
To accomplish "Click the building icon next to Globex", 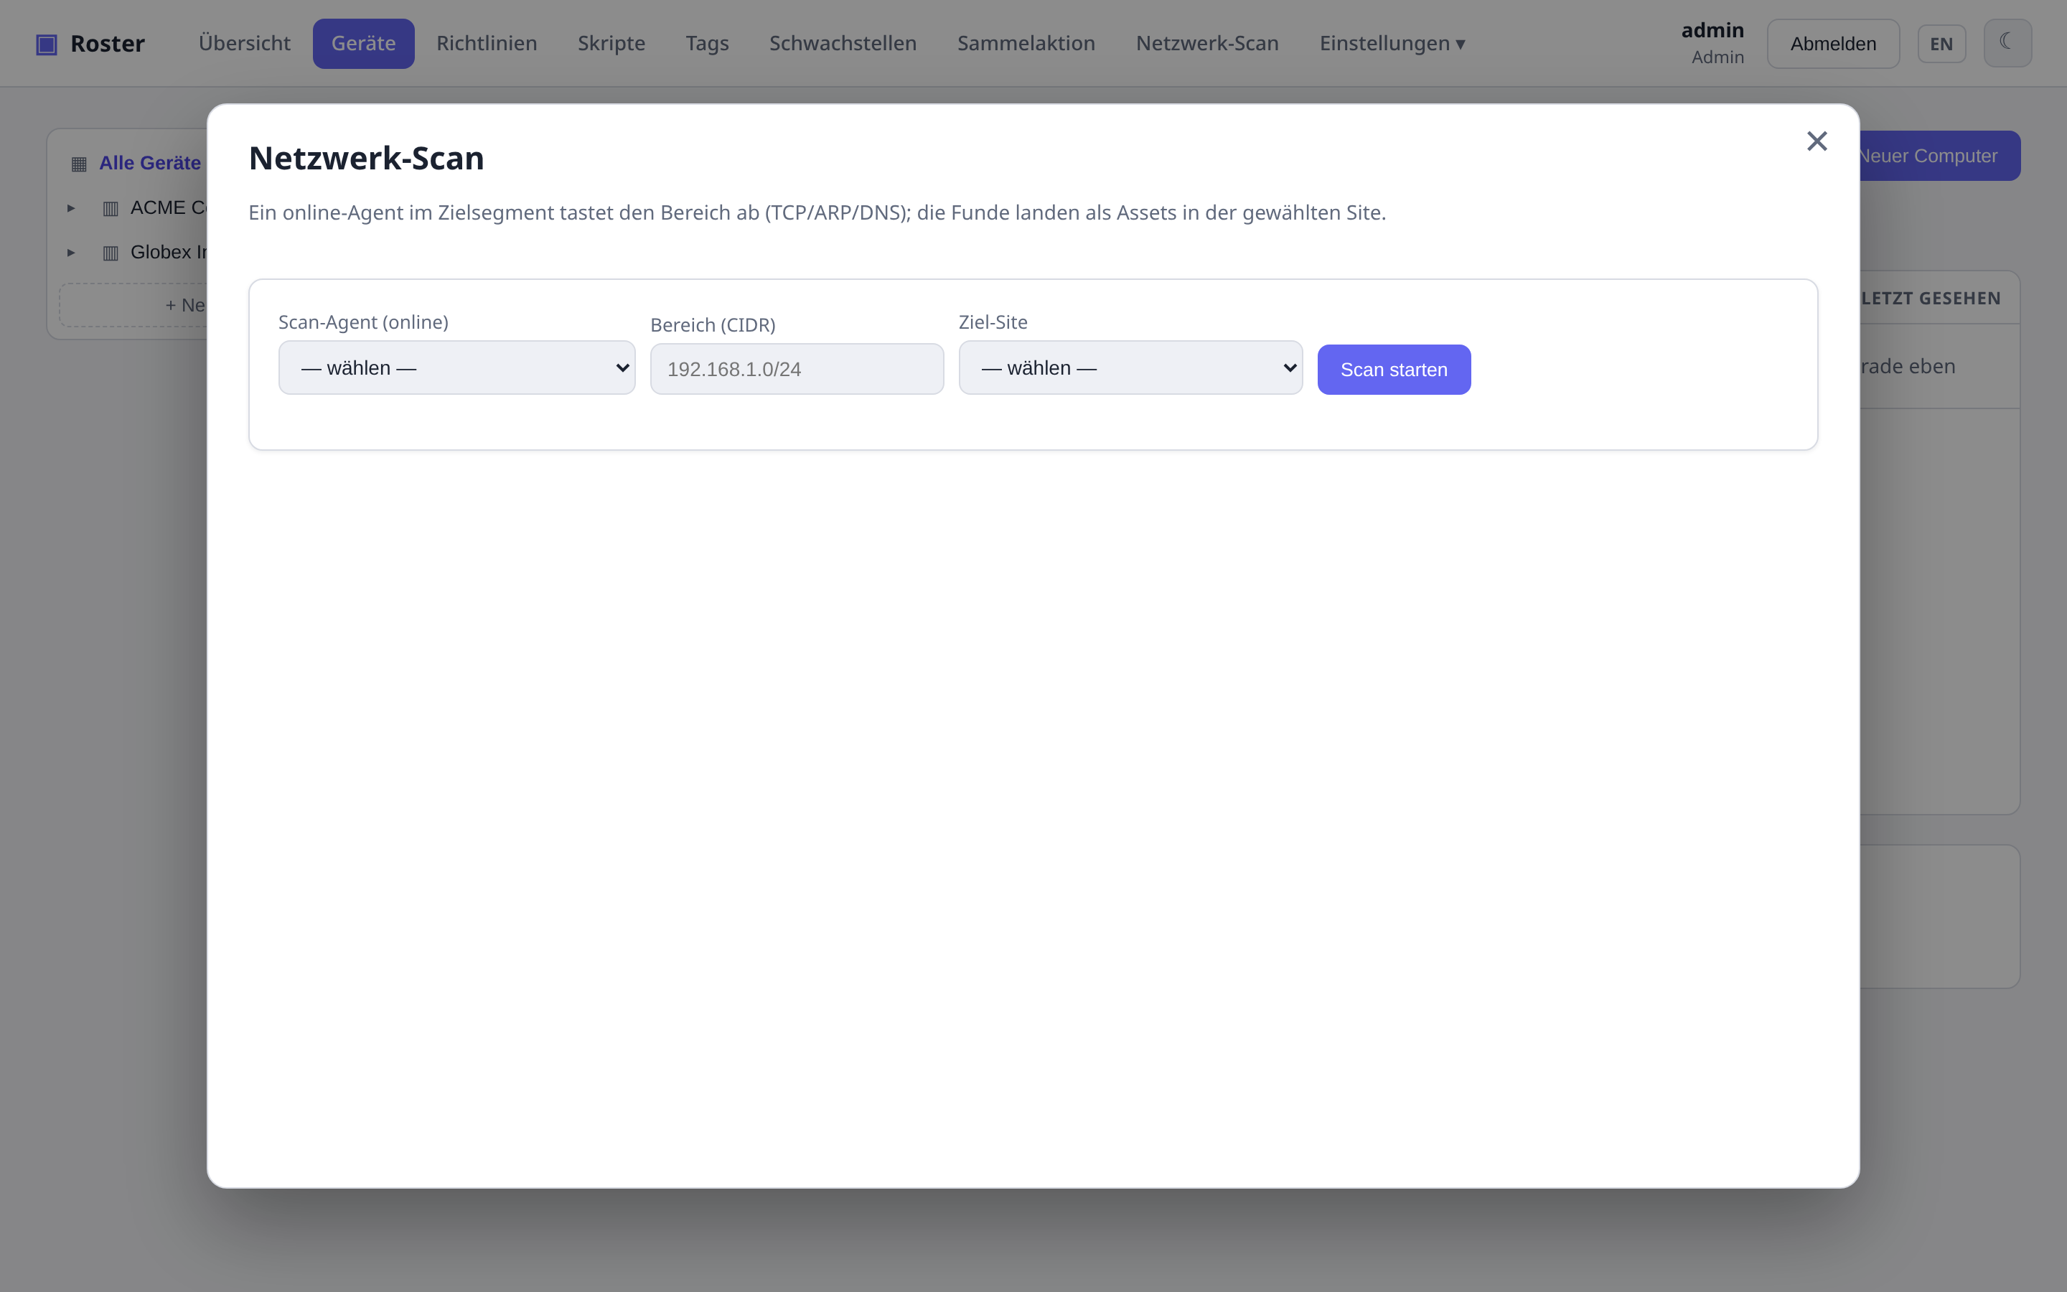I will click(x=111, y=253).
